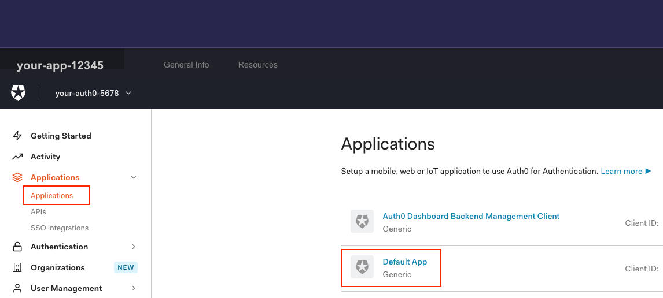Click the Auth0 Dashboard Backend Management Client app icon
This screenshot has width=663, height=298.
coord(362,221)
